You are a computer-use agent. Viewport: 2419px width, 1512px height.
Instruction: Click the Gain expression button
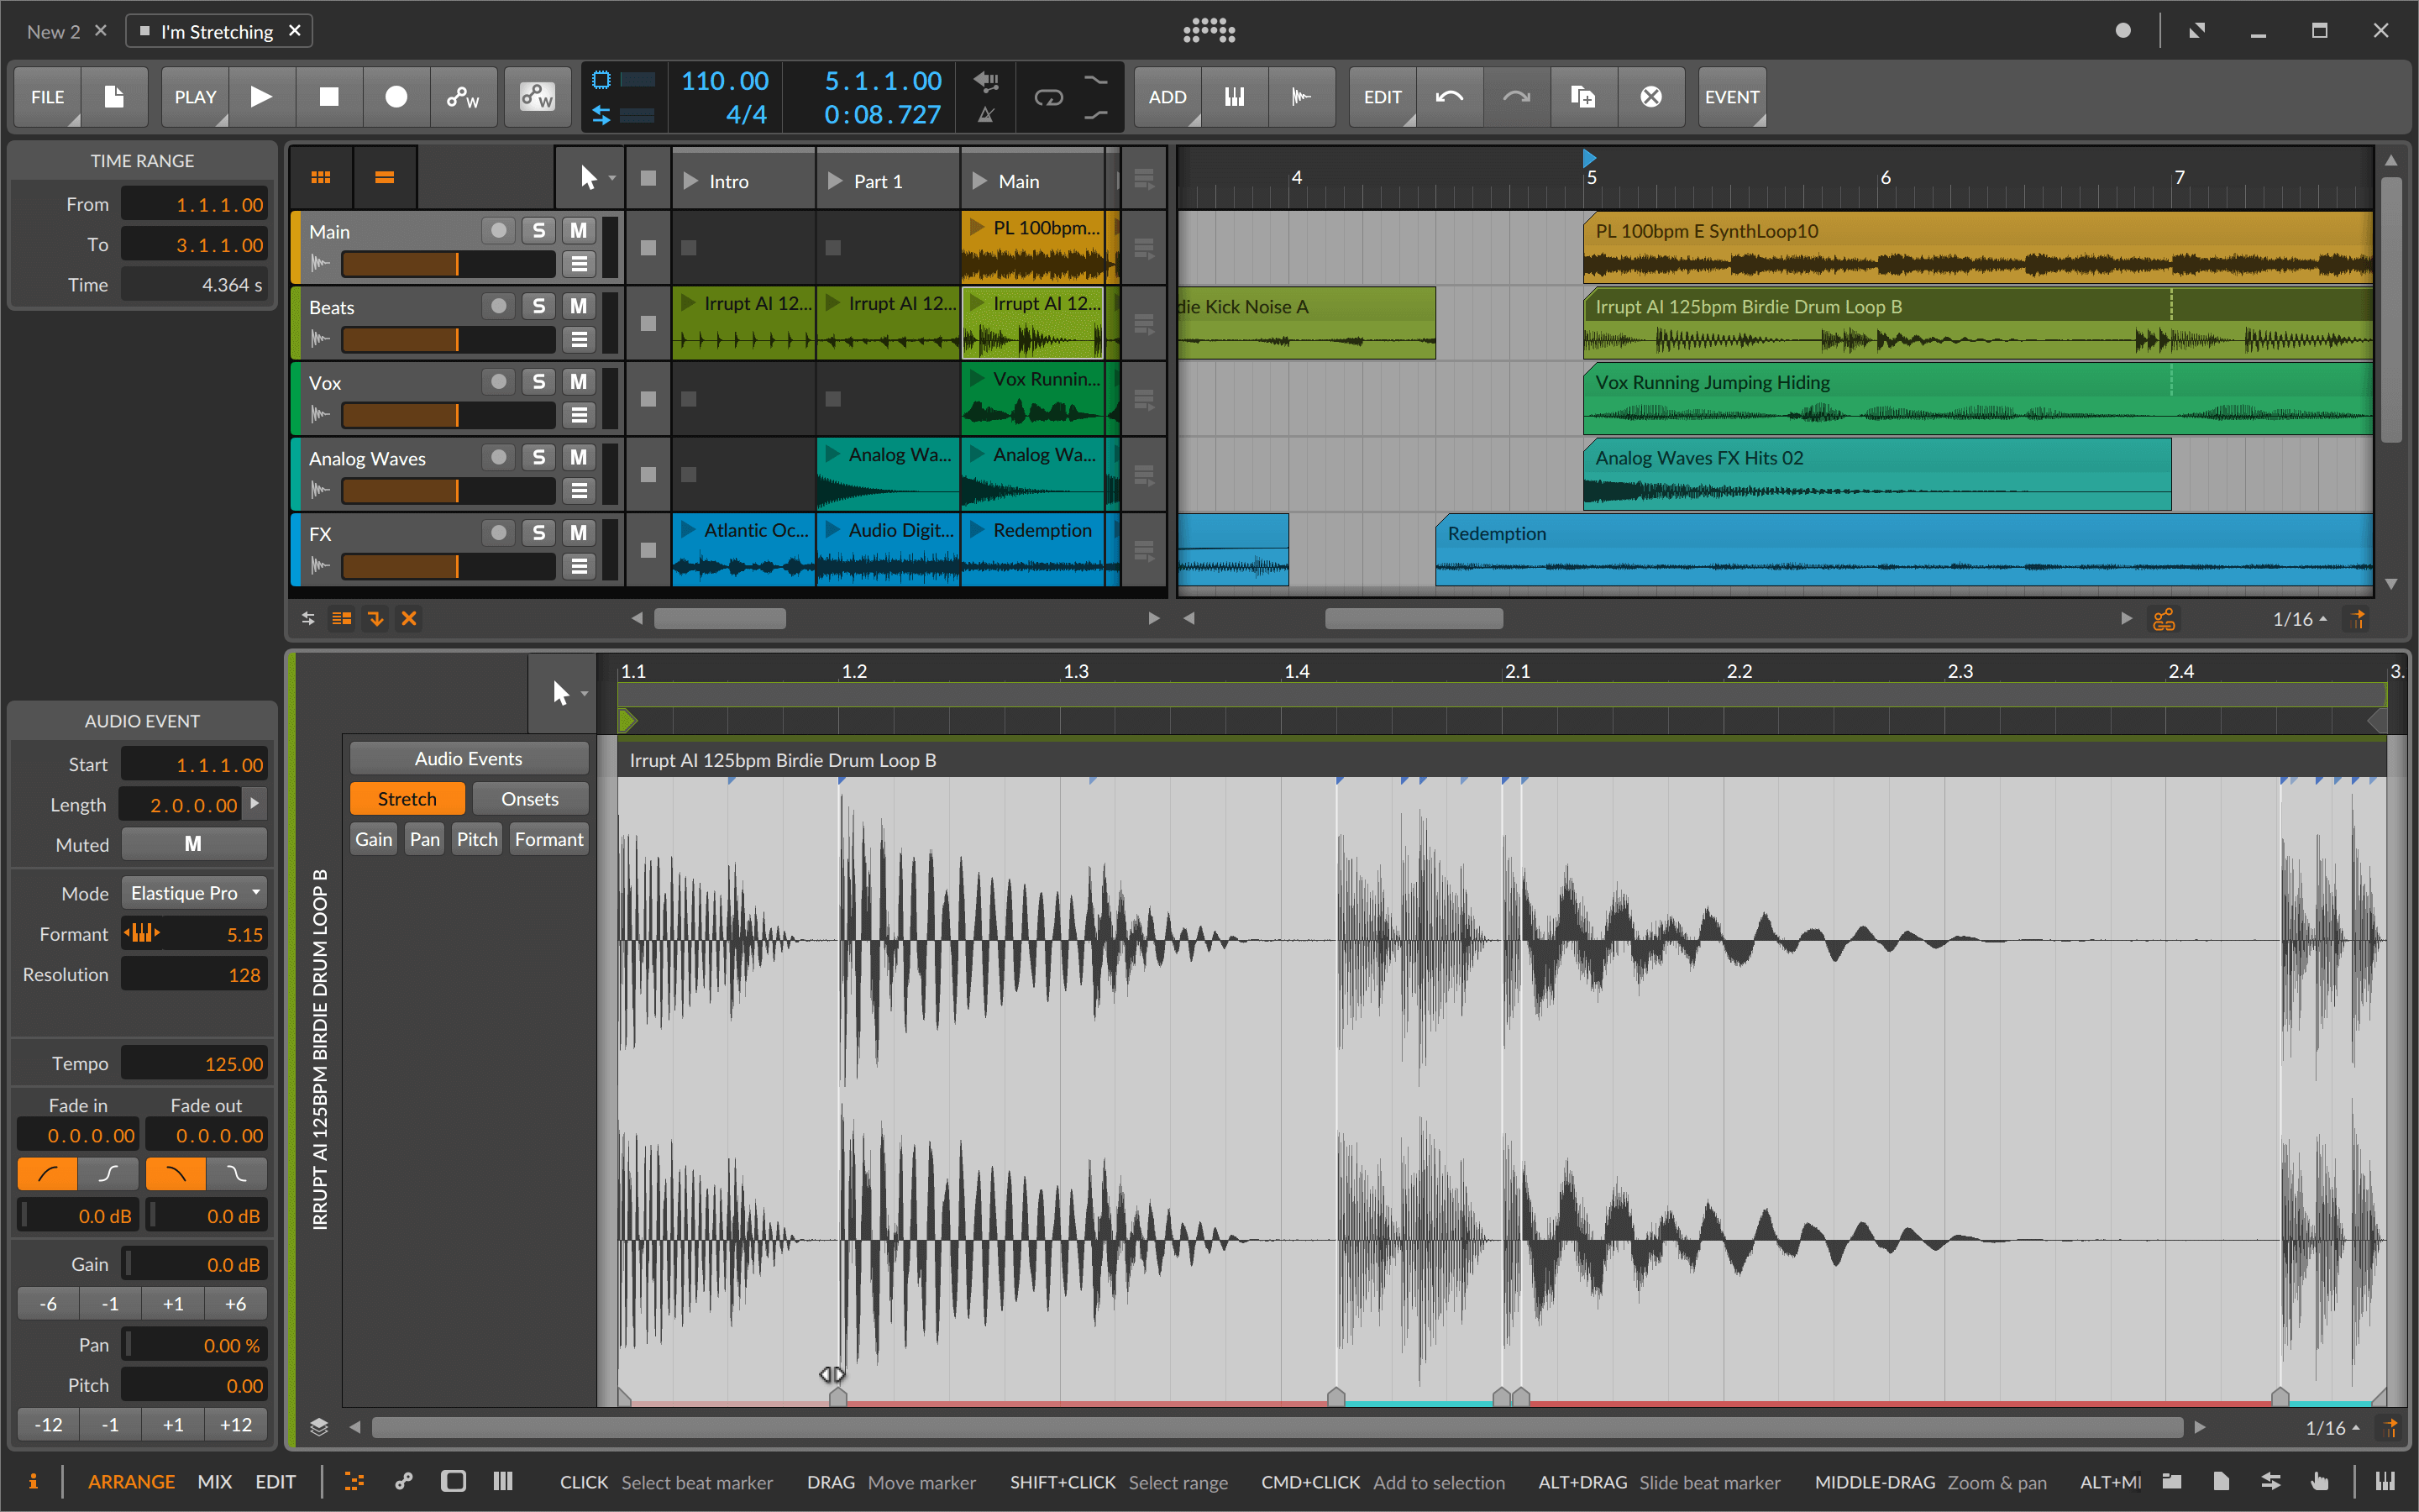374,839
